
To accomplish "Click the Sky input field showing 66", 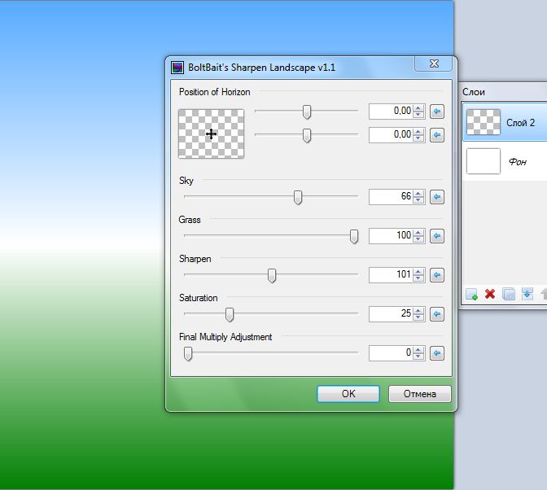I will pyautogui.click(x=391, y=197).
